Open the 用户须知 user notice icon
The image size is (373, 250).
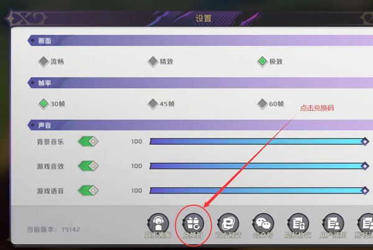333,224
